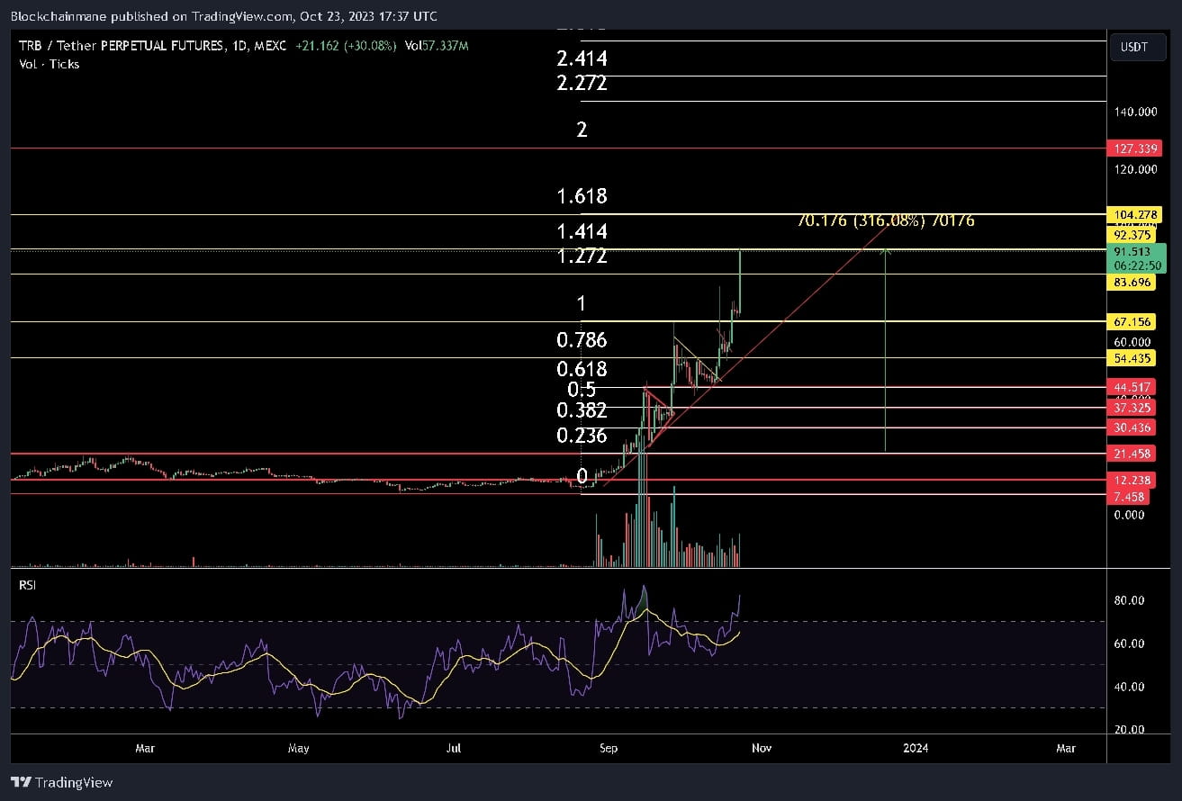1182x801 pixels.
Task: Click the Nov label on time axis
Action: click(762, 749)
